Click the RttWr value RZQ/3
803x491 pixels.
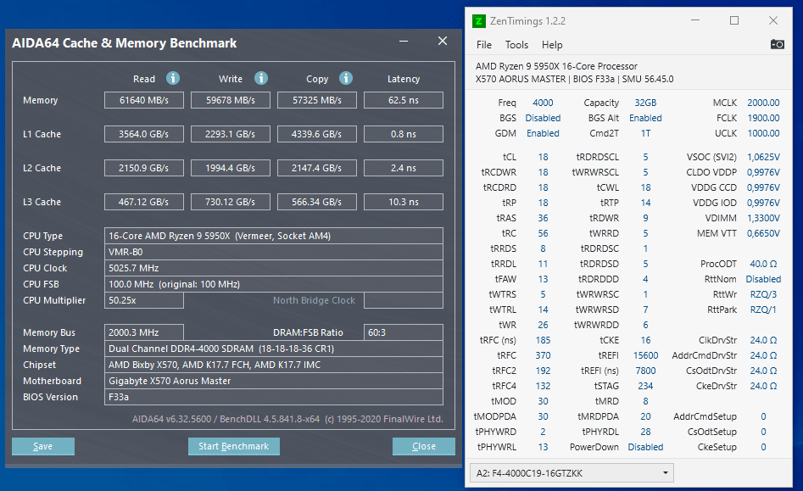pyautogui.click(x=763, y=295)
